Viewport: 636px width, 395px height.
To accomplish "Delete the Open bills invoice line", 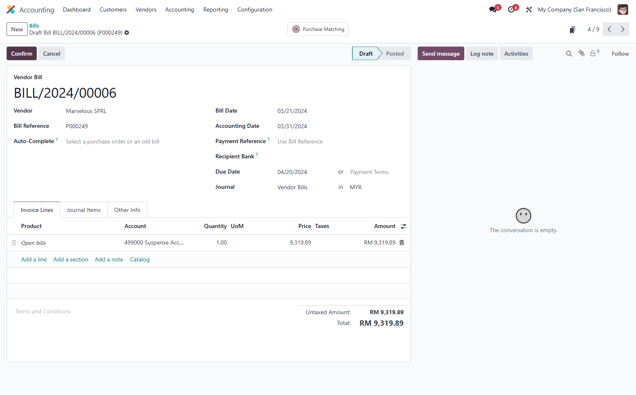I will [x=402, y=242].
